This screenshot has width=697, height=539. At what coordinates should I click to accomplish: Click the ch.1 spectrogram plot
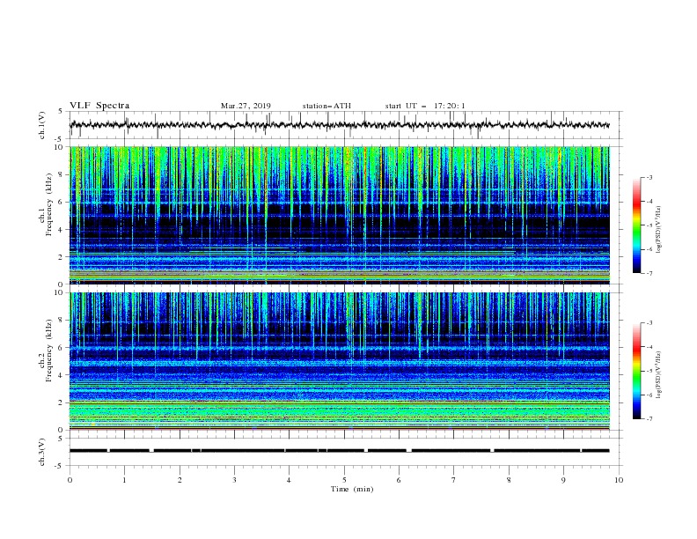[x=340, y=215]
